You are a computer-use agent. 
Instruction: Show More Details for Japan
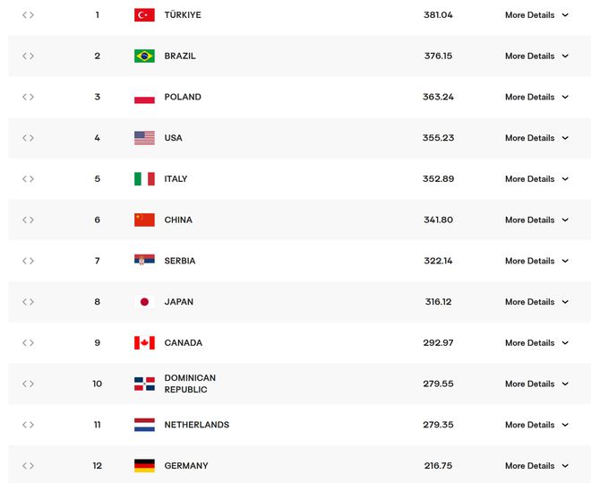[536, 302]
